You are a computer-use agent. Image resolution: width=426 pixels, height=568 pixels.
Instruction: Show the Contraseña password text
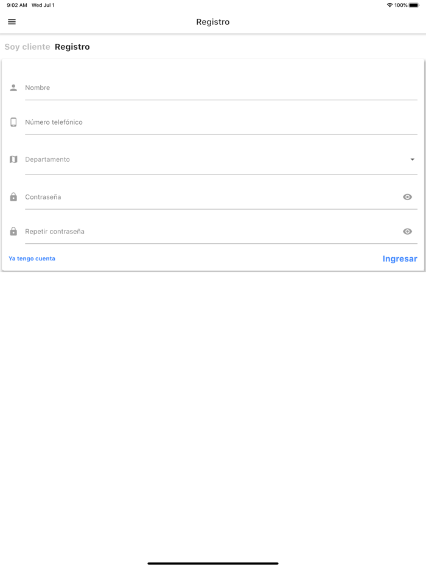407,197
